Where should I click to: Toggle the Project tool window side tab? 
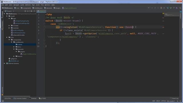pos(2,15)
